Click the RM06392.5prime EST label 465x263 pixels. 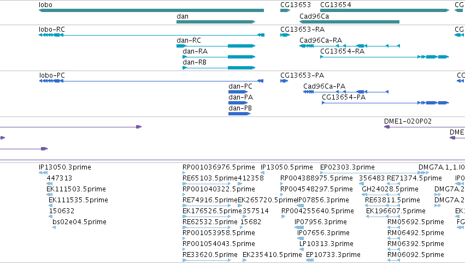click(416, 244)
